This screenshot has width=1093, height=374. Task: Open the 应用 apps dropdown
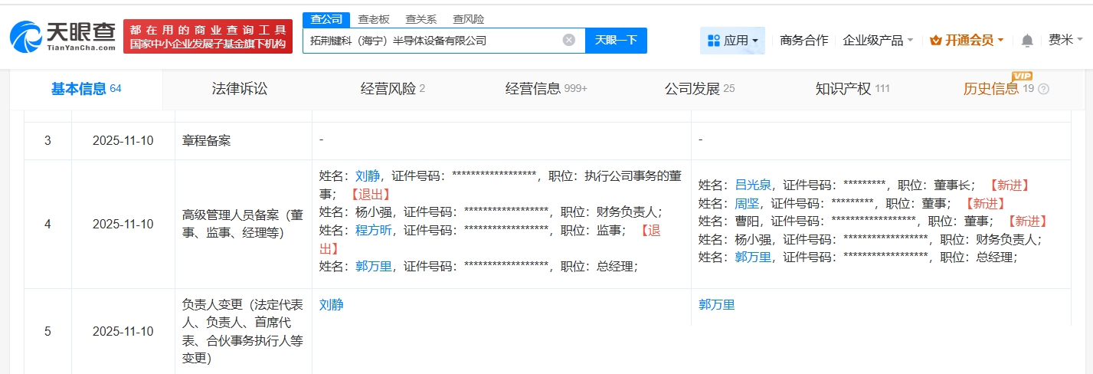[732, 41]
